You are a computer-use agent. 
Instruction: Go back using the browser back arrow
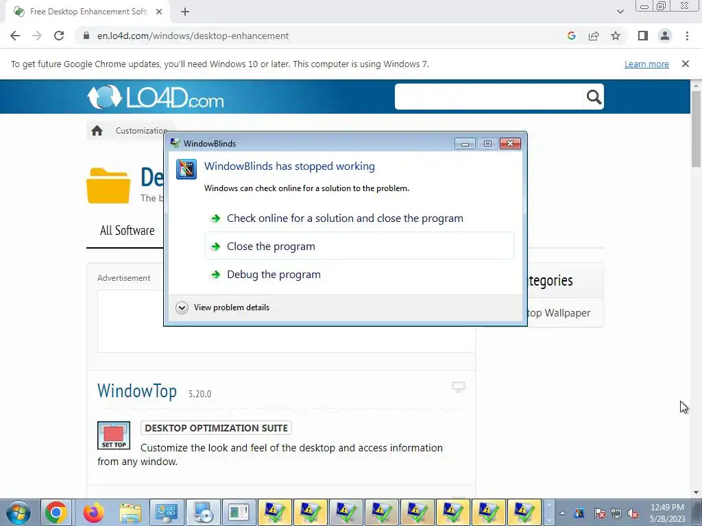tap(15, 36)
